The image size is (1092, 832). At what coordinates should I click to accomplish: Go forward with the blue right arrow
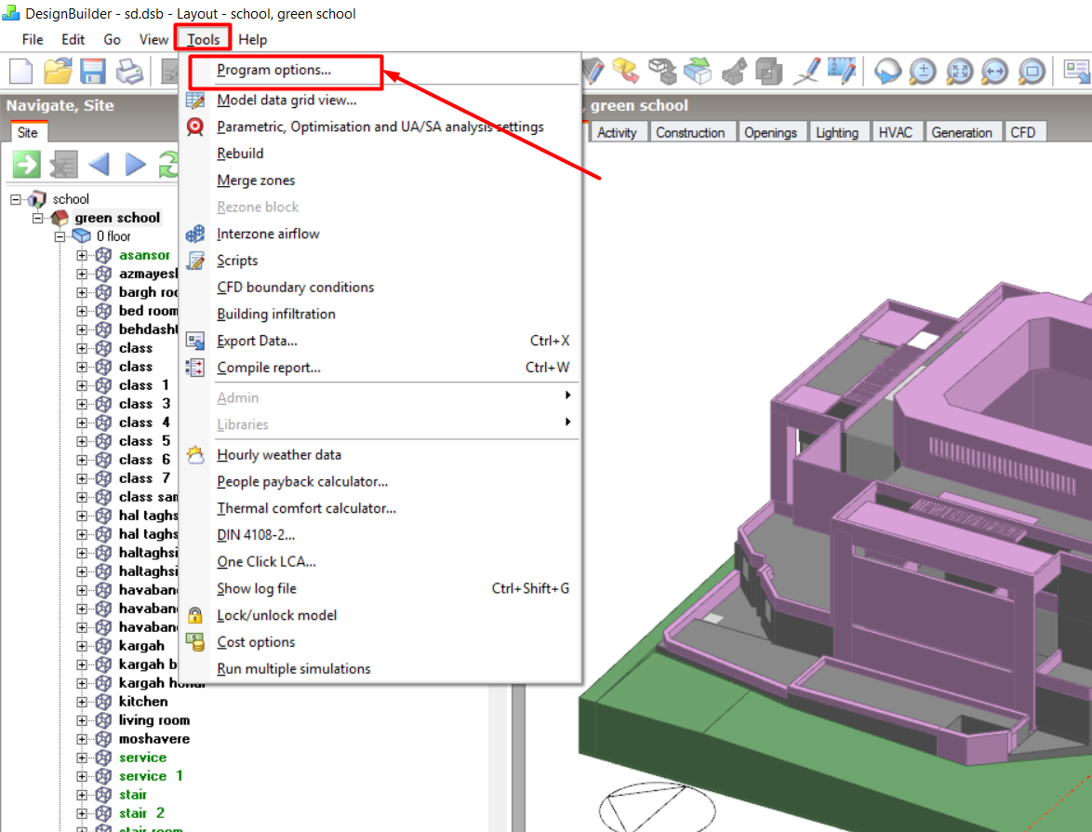(135, 165)
